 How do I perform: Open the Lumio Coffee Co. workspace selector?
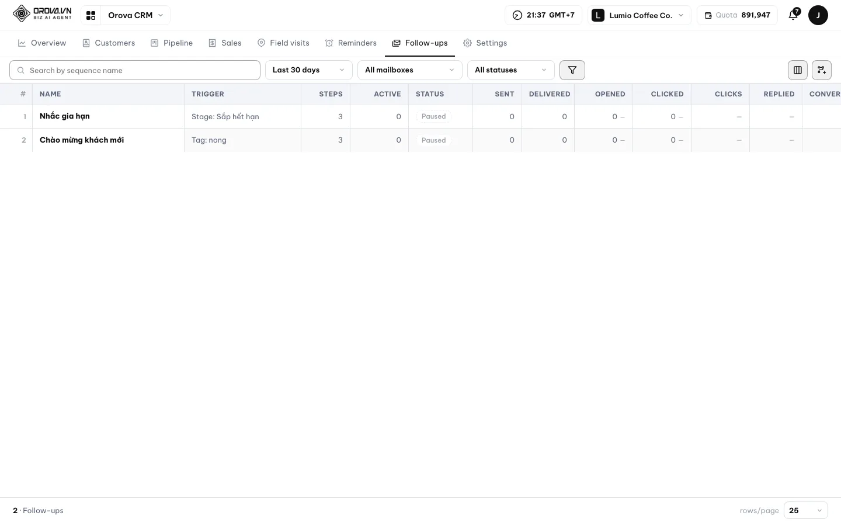pyautogui.click(x=640, y=15)
